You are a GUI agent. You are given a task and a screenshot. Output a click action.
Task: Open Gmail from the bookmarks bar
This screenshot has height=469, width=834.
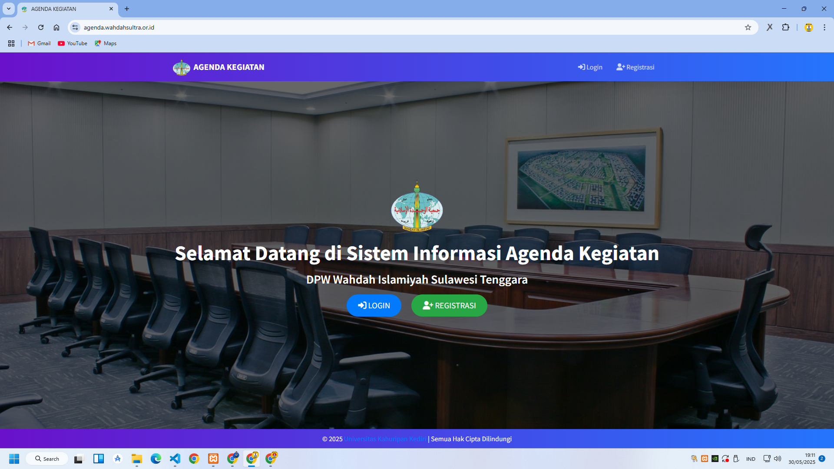(x=39, y=43)
